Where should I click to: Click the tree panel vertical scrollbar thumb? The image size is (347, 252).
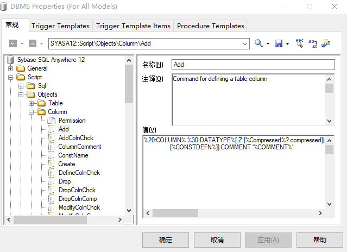129,84
